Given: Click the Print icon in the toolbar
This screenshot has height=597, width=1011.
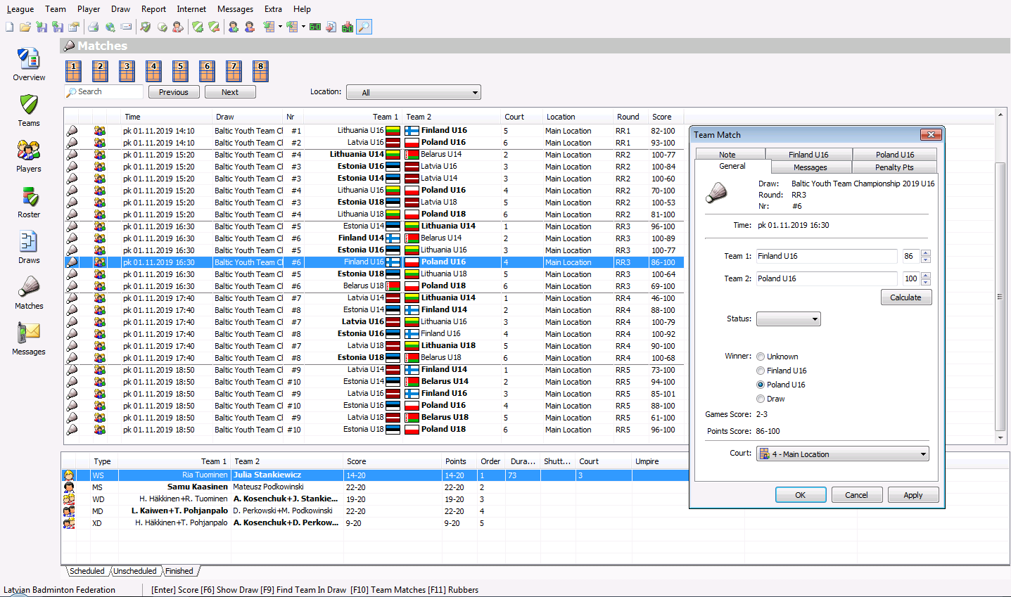Looking at the screenshot, I should (x=93, y=27).
